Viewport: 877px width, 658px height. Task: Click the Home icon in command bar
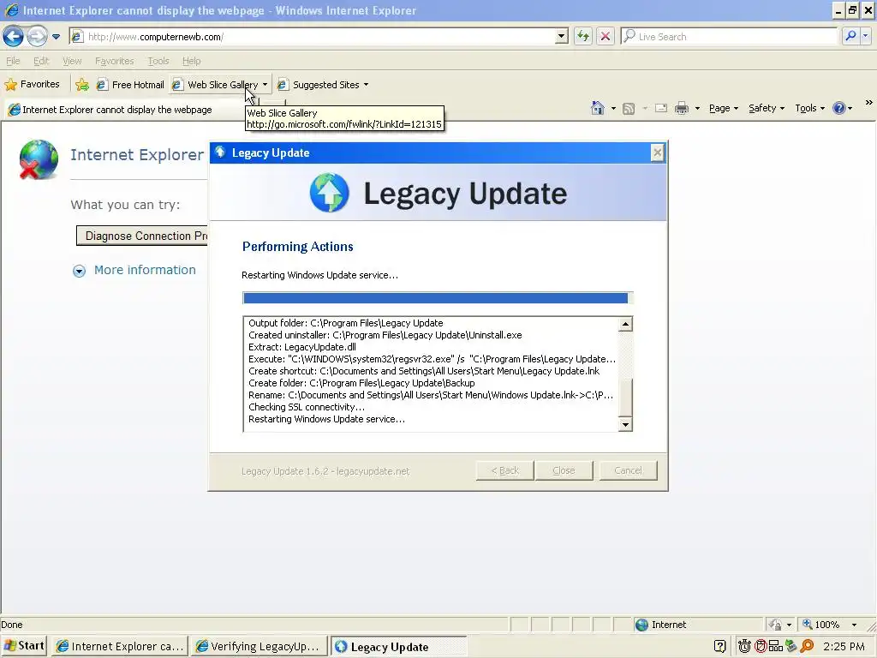597,108
